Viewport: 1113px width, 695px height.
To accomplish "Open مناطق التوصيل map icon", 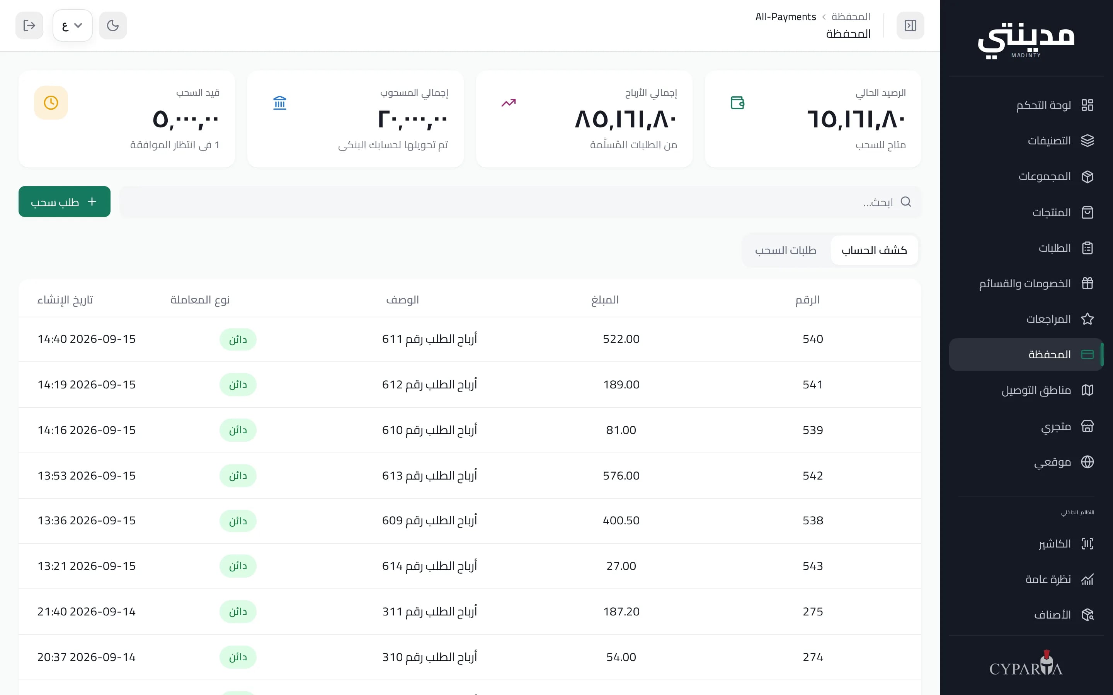I will click(x=1087, y=390).
